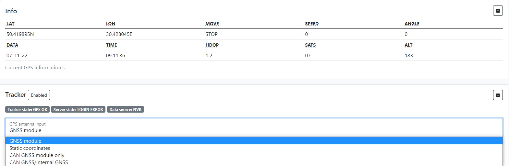Image resolution: width=509 pixels, height=166 pixels.
Task: Click the MOVE column header
Action: coord(212,24)
